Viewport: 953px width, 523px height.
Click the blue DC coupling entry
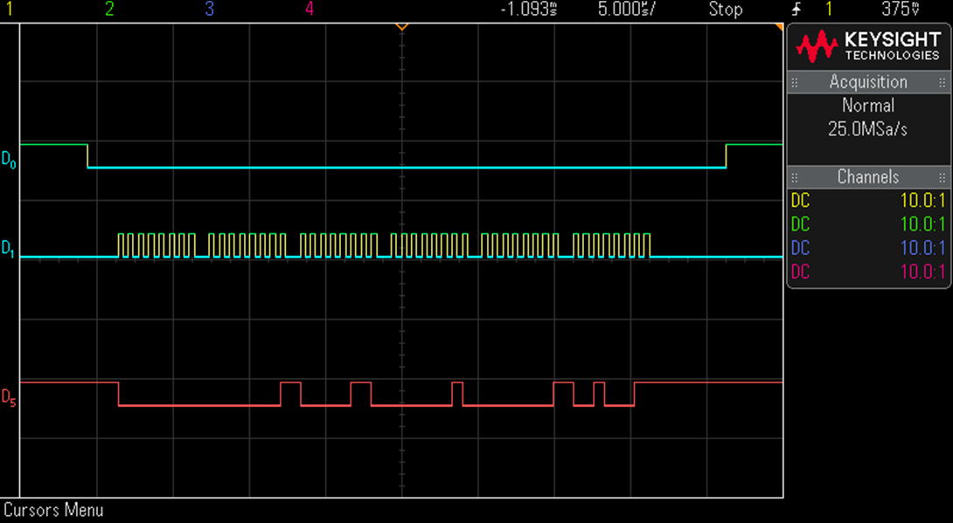tap(801, 248)
